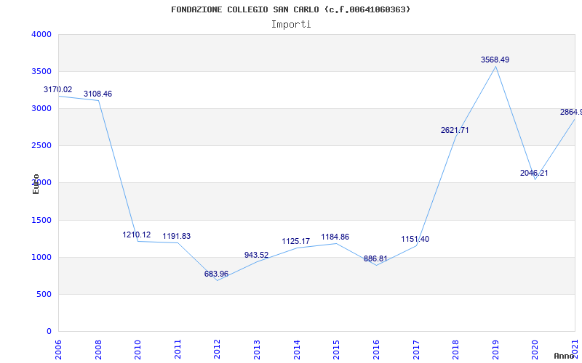Click the y-axis tick 4000
Image resolution: width=582 pixels, height=363 pixels.
point(41,34)
